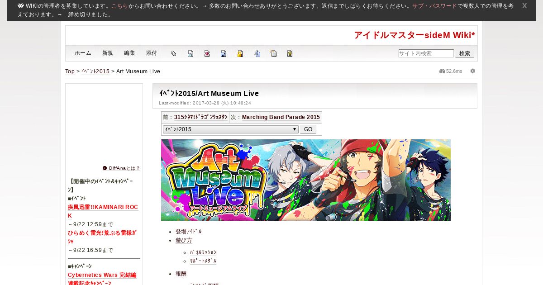Click the copy page documents icon

[x=257, y=53]
